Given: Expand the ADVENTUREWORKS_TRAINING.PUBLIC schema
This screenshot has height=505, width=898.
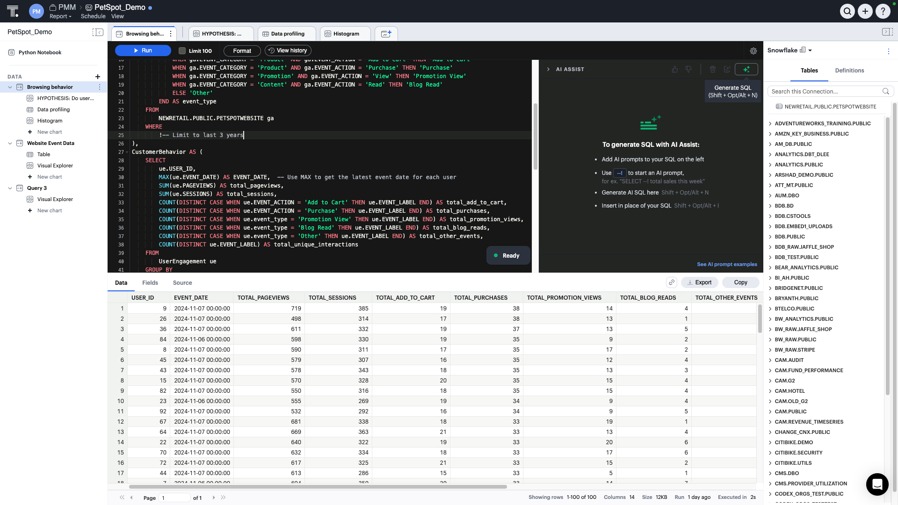Looking at the screenshot, I should tap(770, 123).
